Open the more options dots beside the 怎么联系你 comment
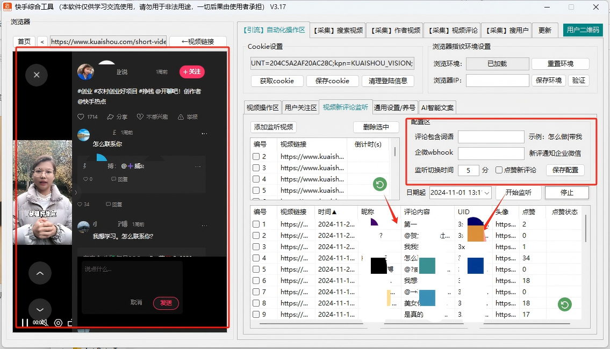610x349 pixels. [x=204, y=134]
